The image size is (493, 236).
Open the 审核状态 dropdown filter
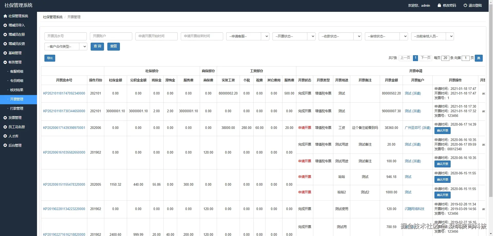click(386, 36)
